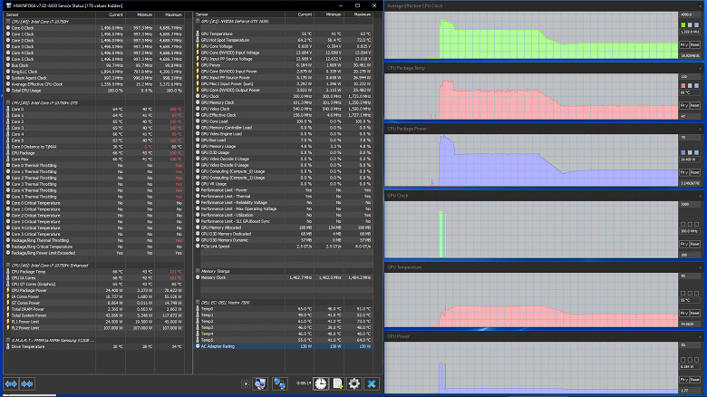Pick the green swatch in CPU Clock graph
The width and height of the screenshot is (707, 397).
click(x=683, y=24)
